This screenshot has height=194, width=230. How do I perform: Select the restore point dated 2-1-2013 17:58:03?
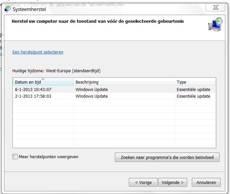tap(114, 96)
